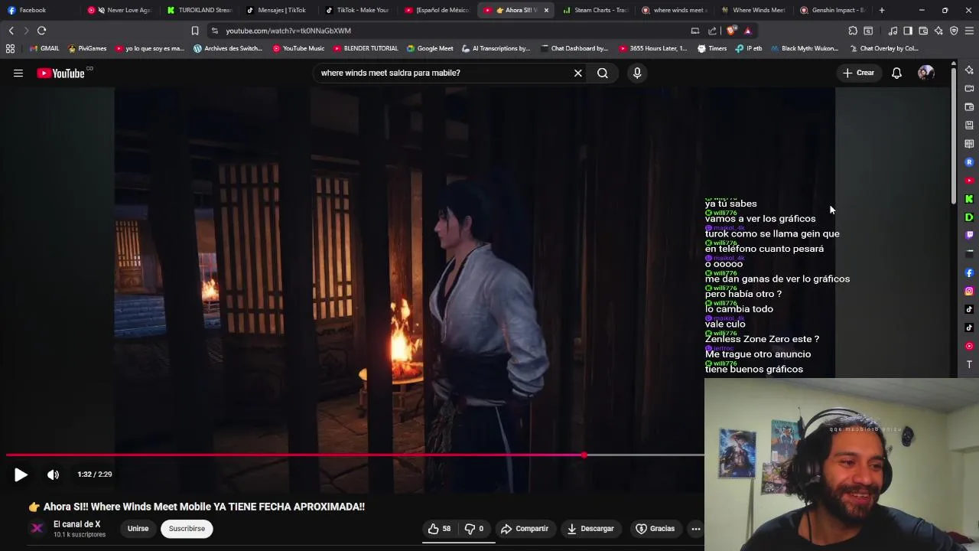This screenshot has width=979, height=551.
Task: Open the GMAIL bookmark
Action: 44,48
